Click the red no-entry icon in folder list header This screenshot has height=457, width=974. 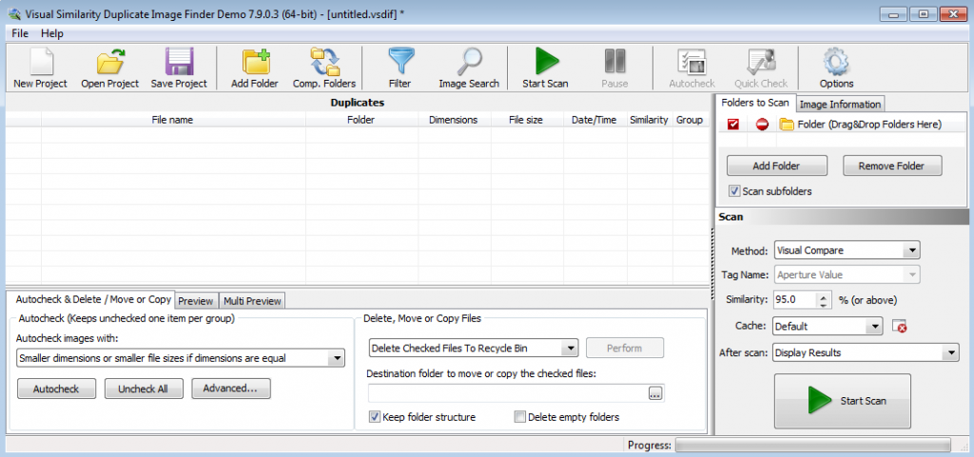pos(762,124)
